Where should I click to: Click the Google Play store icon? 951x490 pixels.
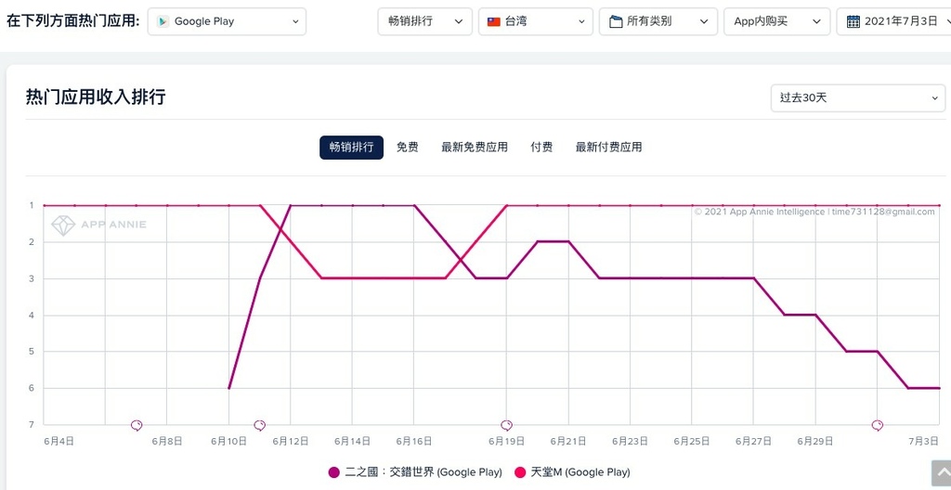coord(163,21)
